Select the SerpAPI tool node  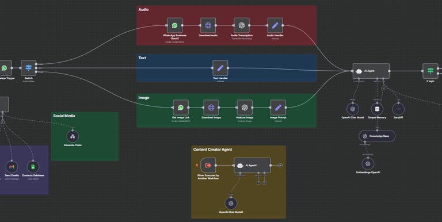pos(398,109)
